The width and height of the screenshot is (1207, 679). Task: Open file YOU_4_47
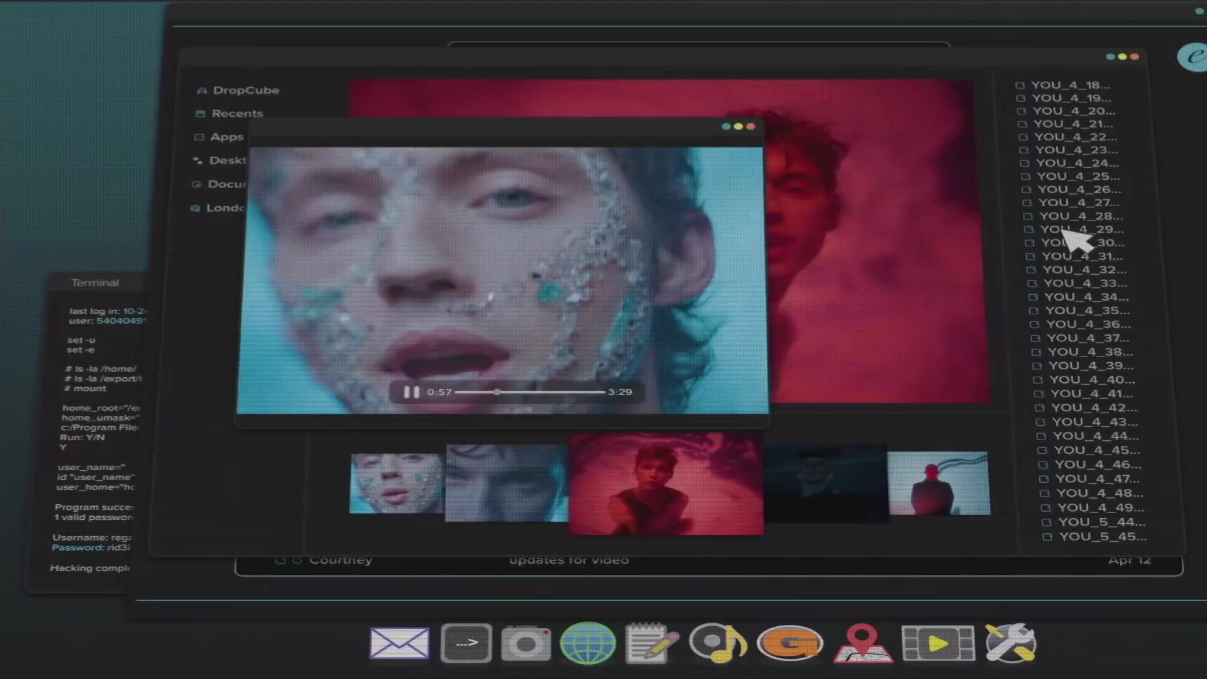tap(1098, 478)
